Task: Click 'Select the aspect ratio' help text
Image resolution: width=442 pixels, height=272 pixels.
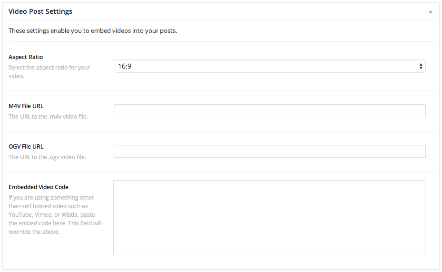Action: [x=49, y=68]
